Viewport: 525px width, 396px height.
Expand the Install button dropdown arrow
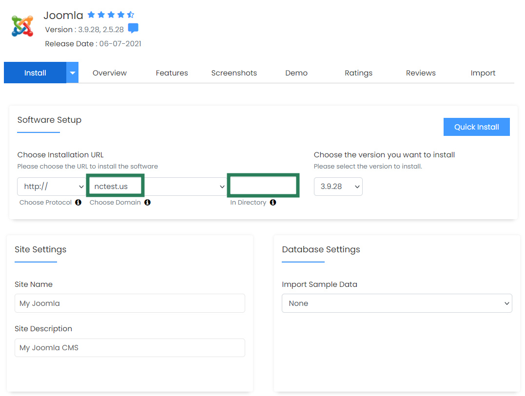pos(72,73)
